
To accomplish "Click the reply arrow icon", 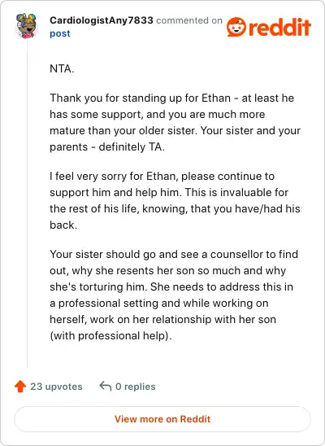I will pyautogui.click(x=106, y=387).
